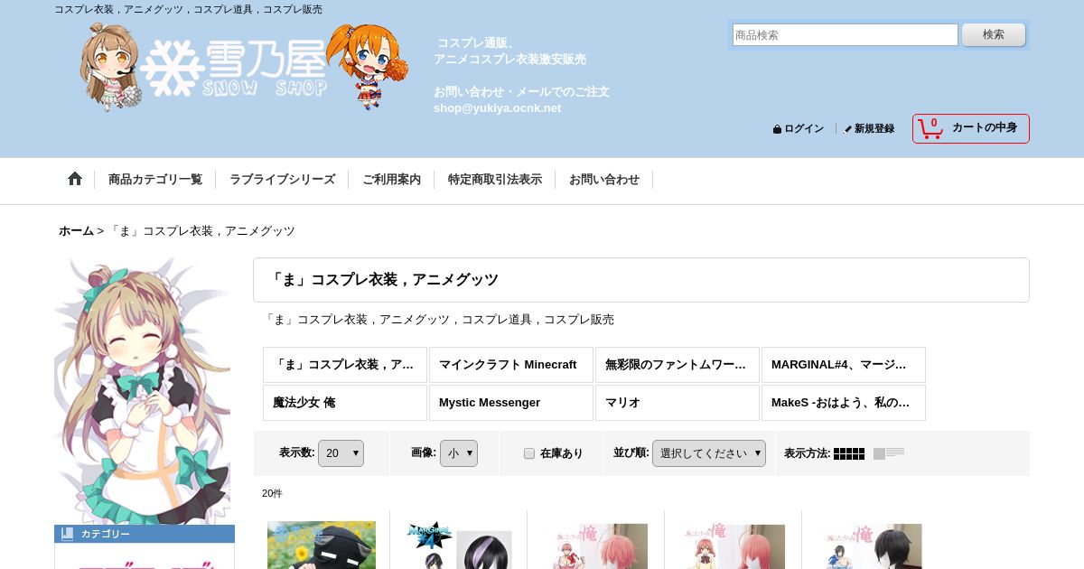Open the Minecraft sunflower product thumbnail
This screenshot has height=569, width=1084.
[322, 545]
